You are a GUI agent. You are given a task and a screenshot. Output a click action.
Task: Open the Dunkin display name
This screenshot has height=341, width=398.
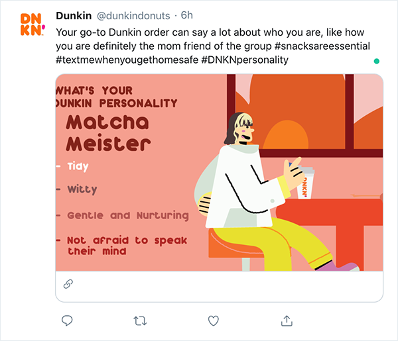point(74,16)
